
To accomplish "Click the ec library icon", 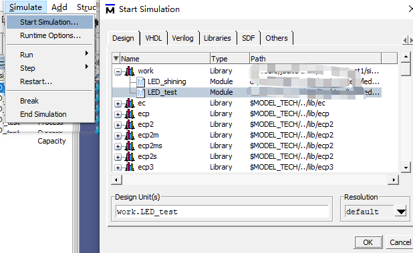I will pyautogui.click(x=130, y=103).
